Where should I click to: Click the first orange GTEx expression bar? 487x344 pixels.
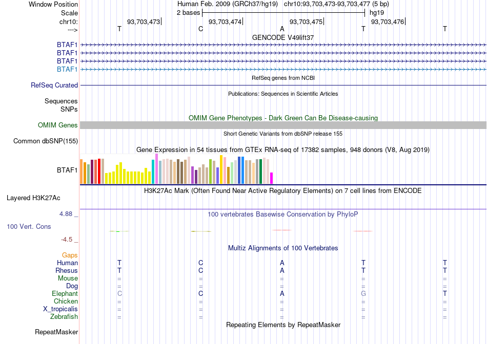point(82,171)
